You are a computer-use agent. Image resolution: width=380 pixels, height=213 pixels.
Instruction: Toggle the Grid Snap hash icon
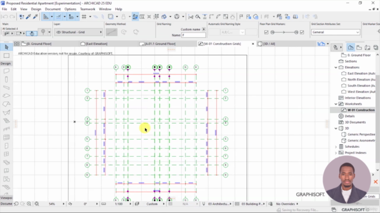84,17
